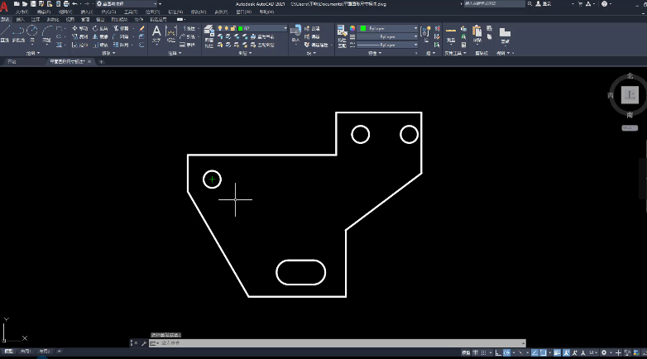This screenshot has width=647, height=359.
Task: Click the Erase tool icon
Action: pyautogui.click(x=141, y=28)
